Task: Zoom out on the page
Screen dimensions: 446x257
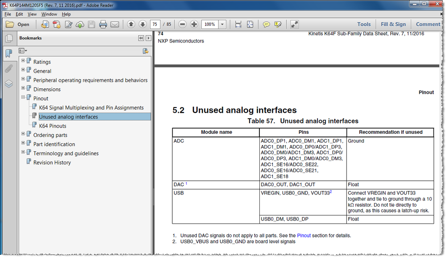Action: [x=183, y=24]
